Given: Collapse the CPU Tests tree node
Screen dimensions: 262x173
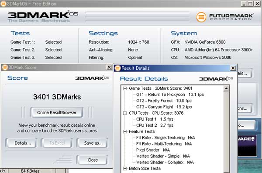Looking at the screenshot, I should coord(125,113).
